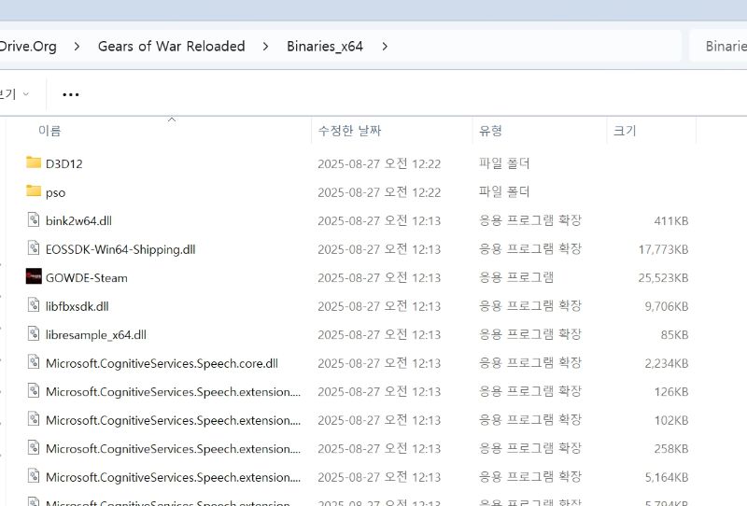Sort by the 수정한 날짜 column header
The width and height of the screenshot is (747, 506).
point(349,131)
